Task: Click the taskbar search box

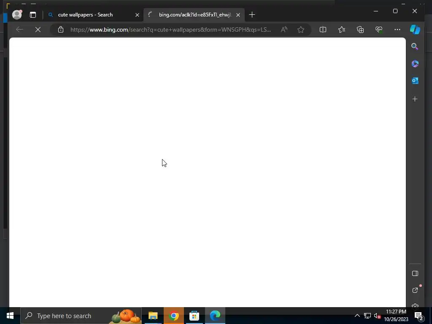Action: click(81, 316)
